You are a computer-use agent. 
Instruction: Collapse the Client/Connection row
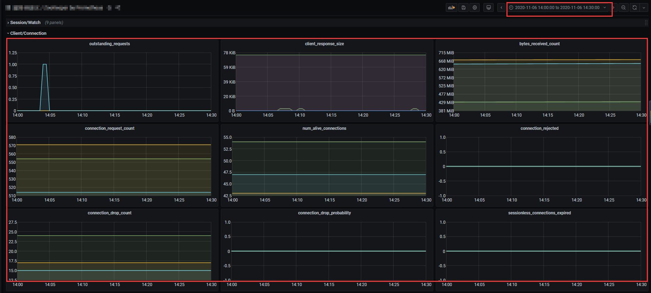point(27,33)
